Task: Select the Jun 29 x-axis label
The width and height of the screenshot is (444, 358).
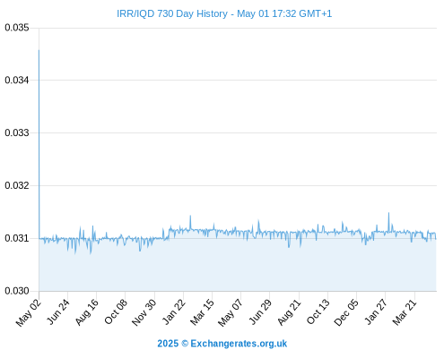Action: coord(260,312)
